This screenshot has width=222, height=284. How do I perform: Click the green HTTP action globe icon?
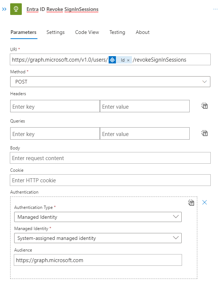coord(16,9)
